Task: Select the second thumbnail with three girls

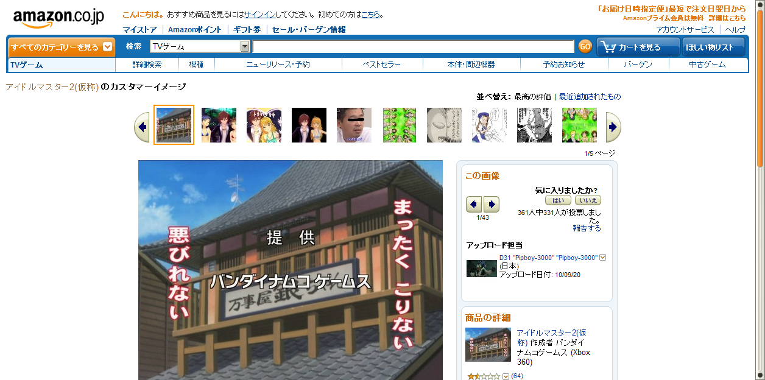Action: coord(219,125)
